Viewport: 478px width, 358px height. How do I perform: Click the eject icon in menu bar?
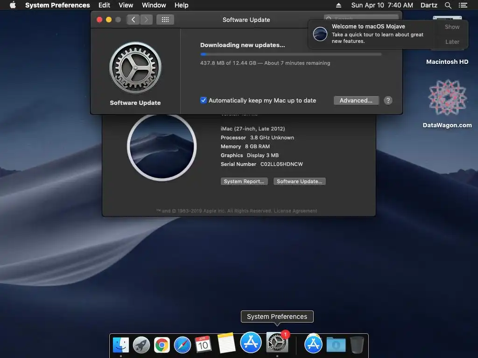pyautogui.click(x=338, y=5)
